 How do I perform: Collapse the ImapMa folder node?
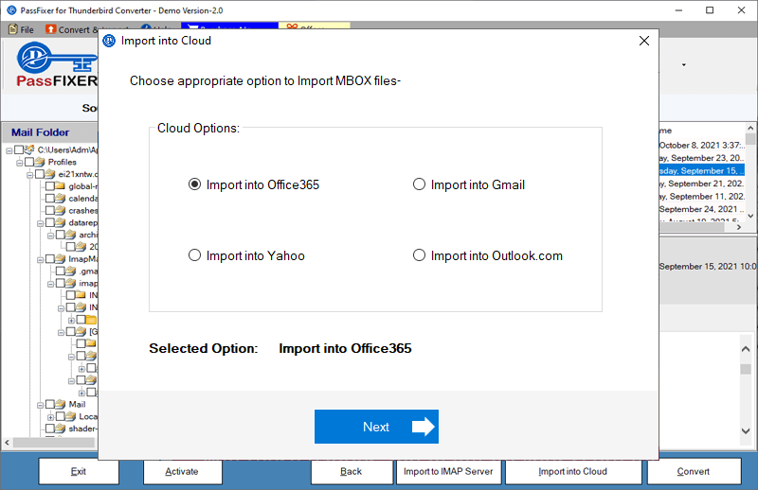[x=40, y=260]
